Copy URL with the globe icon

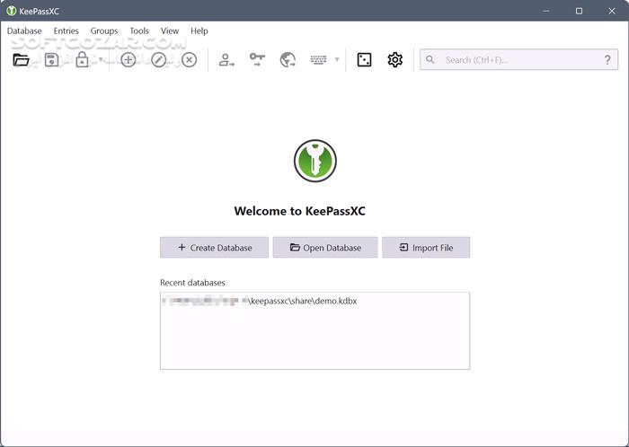(288, 59)
